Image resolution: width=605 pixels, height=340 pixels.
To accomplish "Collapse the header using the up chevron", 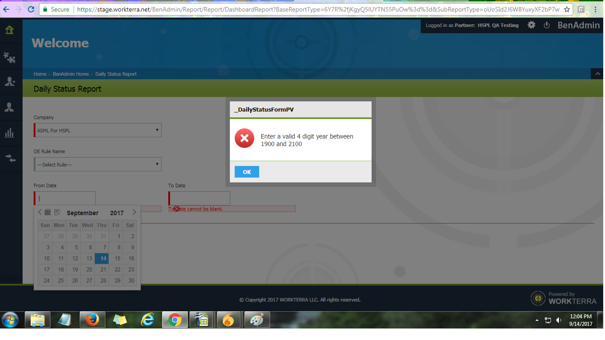I will pos(597,73).
